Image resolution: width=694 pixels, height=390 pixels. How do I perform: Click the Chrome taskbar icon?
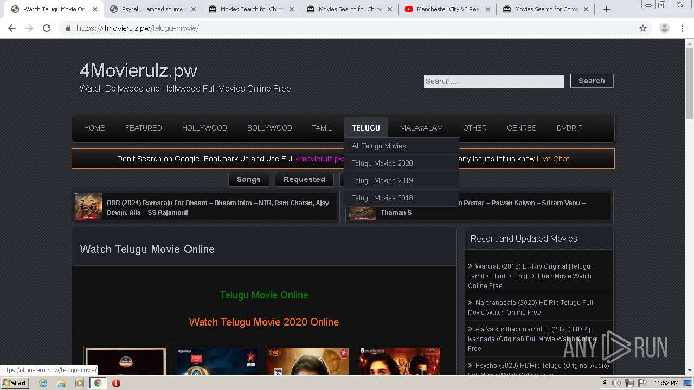pyautogui.click(x=98, y=383)
